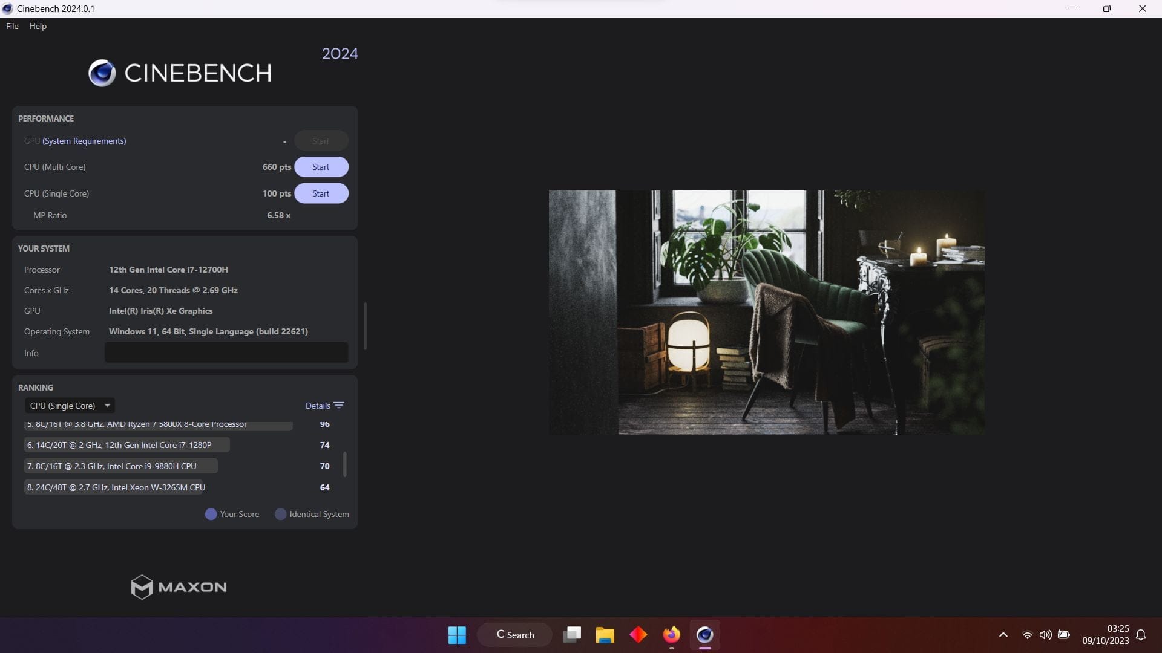Click the rendered room scene preview image
Screen dimensions: 1162x653
click(766, 313)
